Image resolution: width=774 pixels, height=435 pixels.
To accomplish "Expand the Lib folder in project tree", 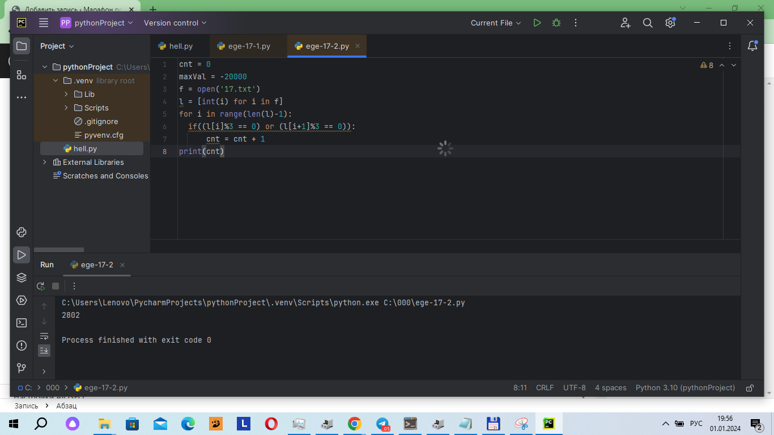I will point(66,94).
